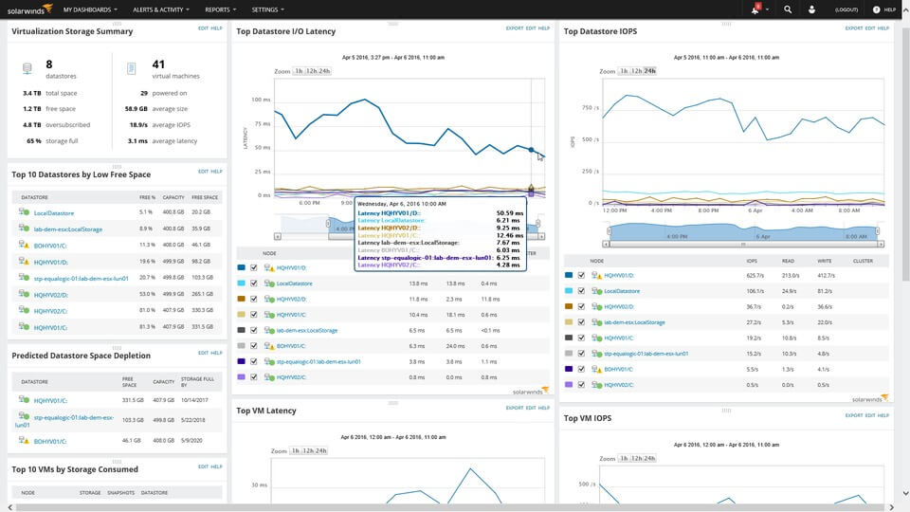
Task: Click status icon beside HQHYV02/D: in Low Free Space
Action: click(24, 294)
